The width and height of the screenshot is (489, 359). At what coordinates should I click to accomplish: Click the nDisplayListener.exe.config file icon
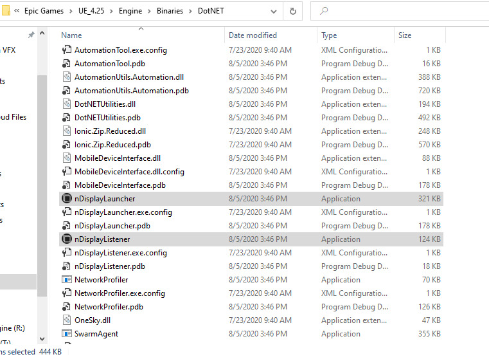tap(66, 253)
